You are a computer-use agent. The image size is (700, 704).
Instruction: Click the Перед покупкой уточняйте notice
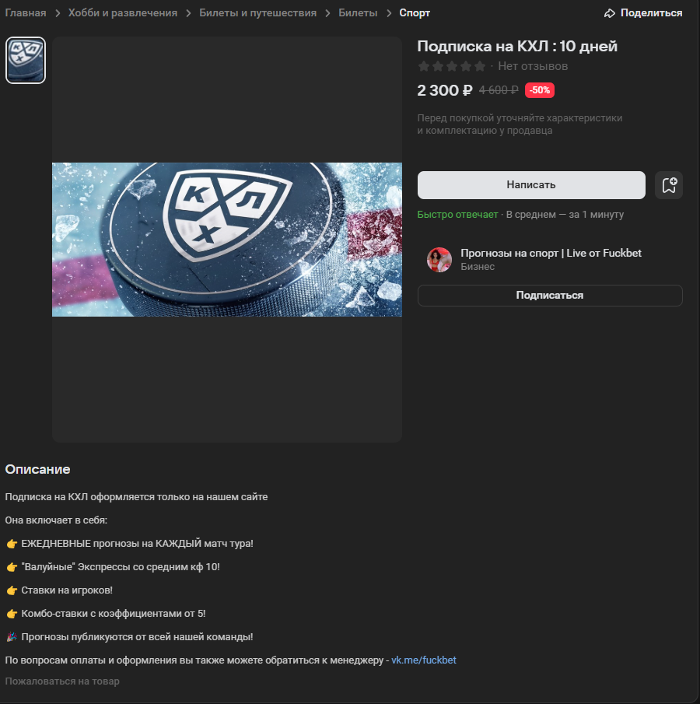tap(520, 124)
